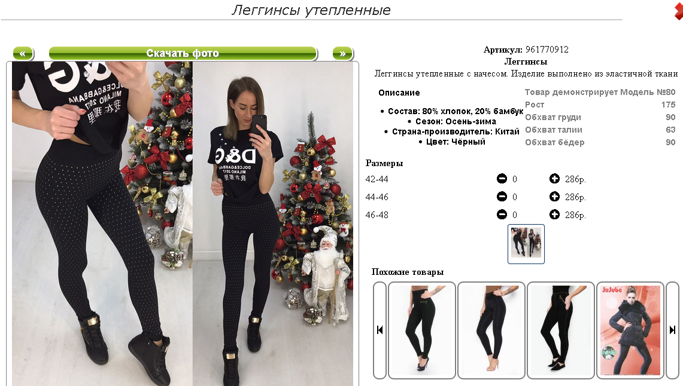Open third similar leggings with sneakers
This screenshot has height=386, width=683.
click(561, 330)
